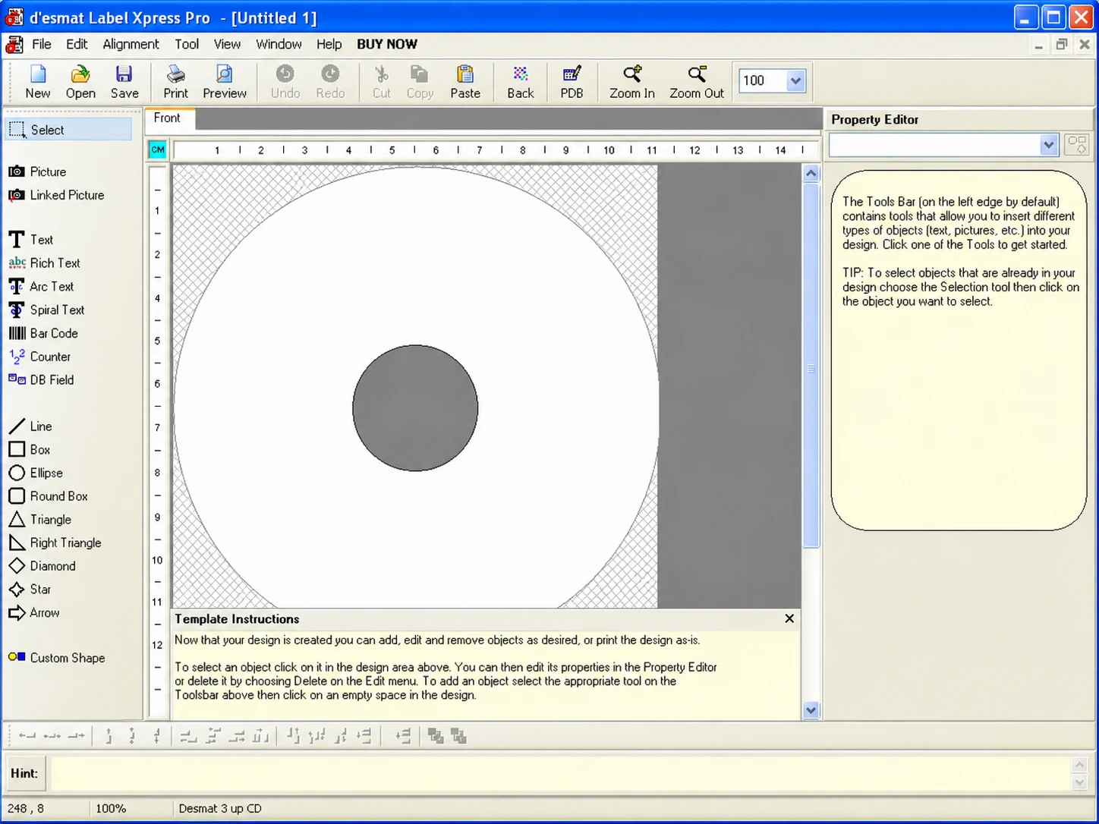Click the design canvas vertical scrollbar thumb
1099x824 pixels.
point(811,366)
